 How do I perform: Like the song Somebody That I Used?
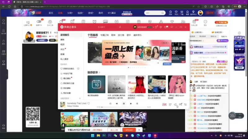[89, 103]
